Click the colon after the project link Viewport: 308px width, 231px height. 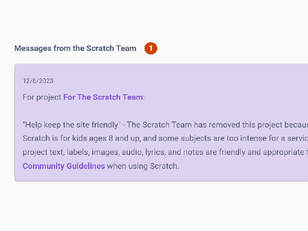coord(144,98)
